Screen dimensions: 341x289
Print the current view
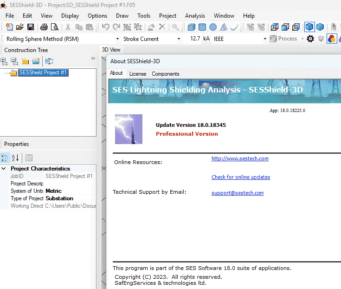44,27
